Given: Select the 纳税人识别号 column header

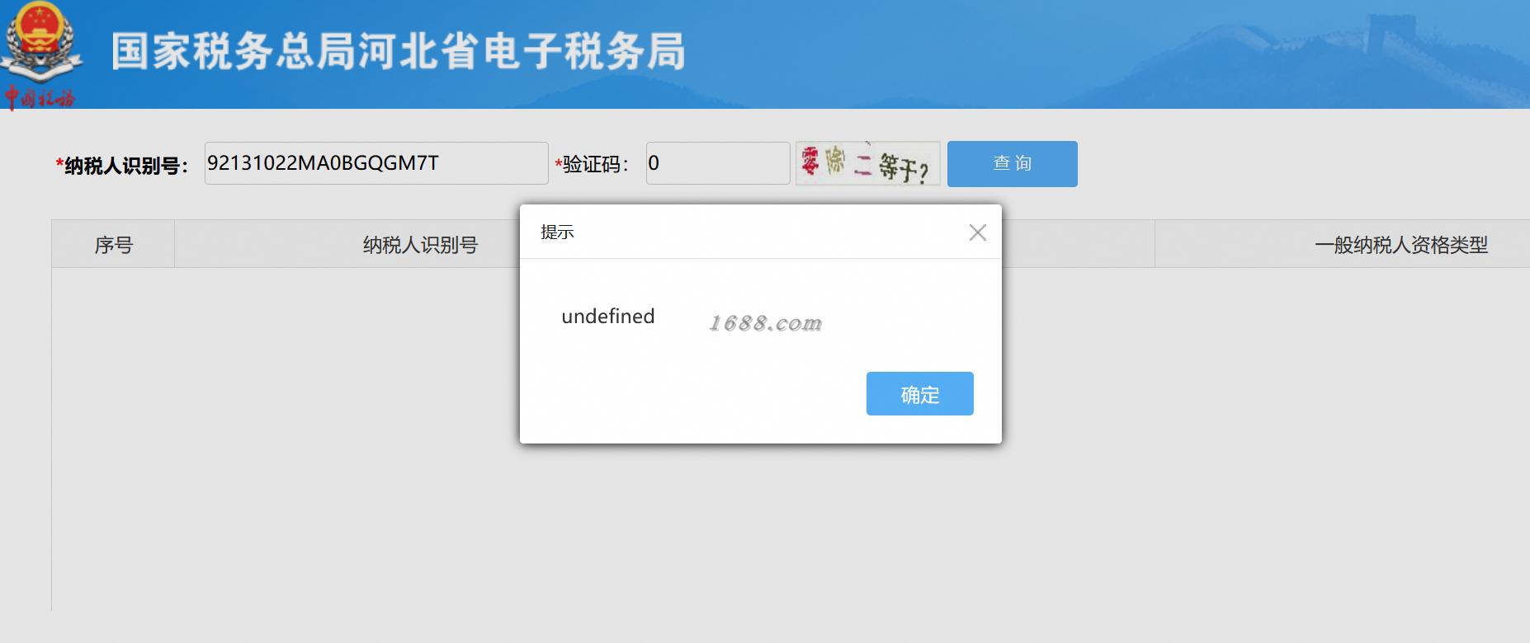Looking at the screenshot, I should point(420,245).
